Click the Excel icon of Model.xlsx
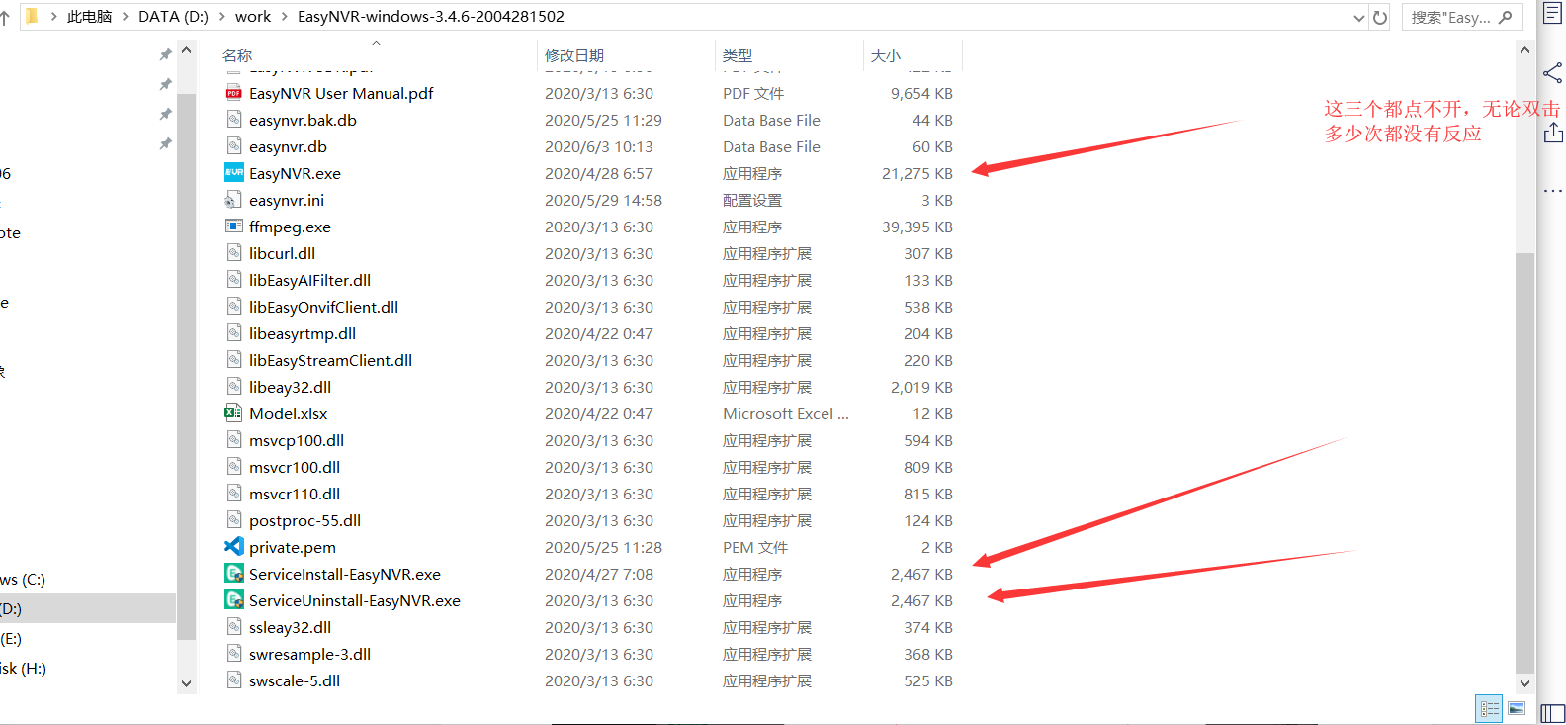This screenshot has width=1566, height=725. tap(234, 413)
